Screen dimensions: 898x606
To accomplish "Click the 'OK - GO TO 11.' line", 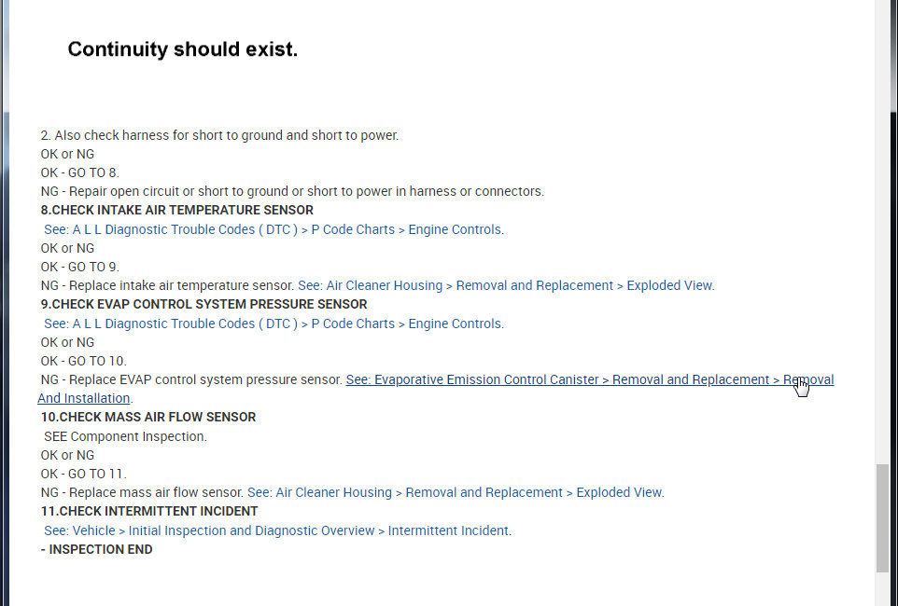I will [x=84, y=474].
